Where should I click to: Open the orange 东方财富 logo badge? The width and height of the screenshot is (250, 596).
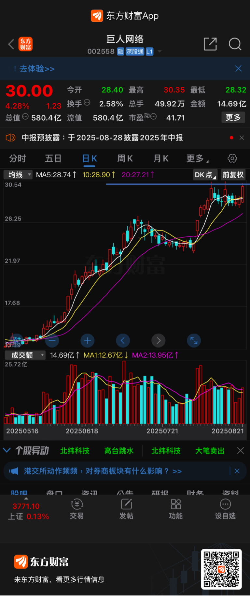point(25,44)
